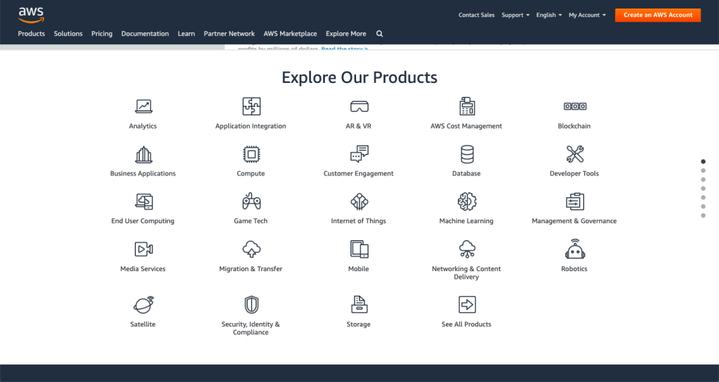Open the End User Computing icon

pyautogui.click(x=144, y=202)
